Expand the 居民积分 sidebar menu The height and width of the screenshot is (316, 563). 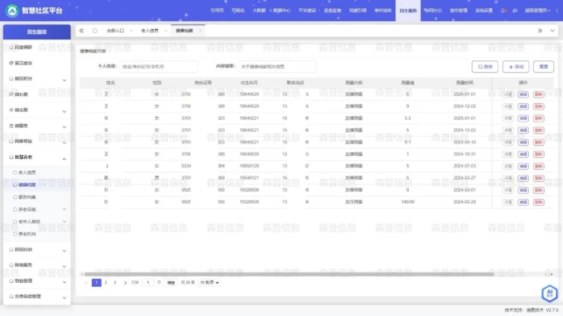(x=64, y=80)
